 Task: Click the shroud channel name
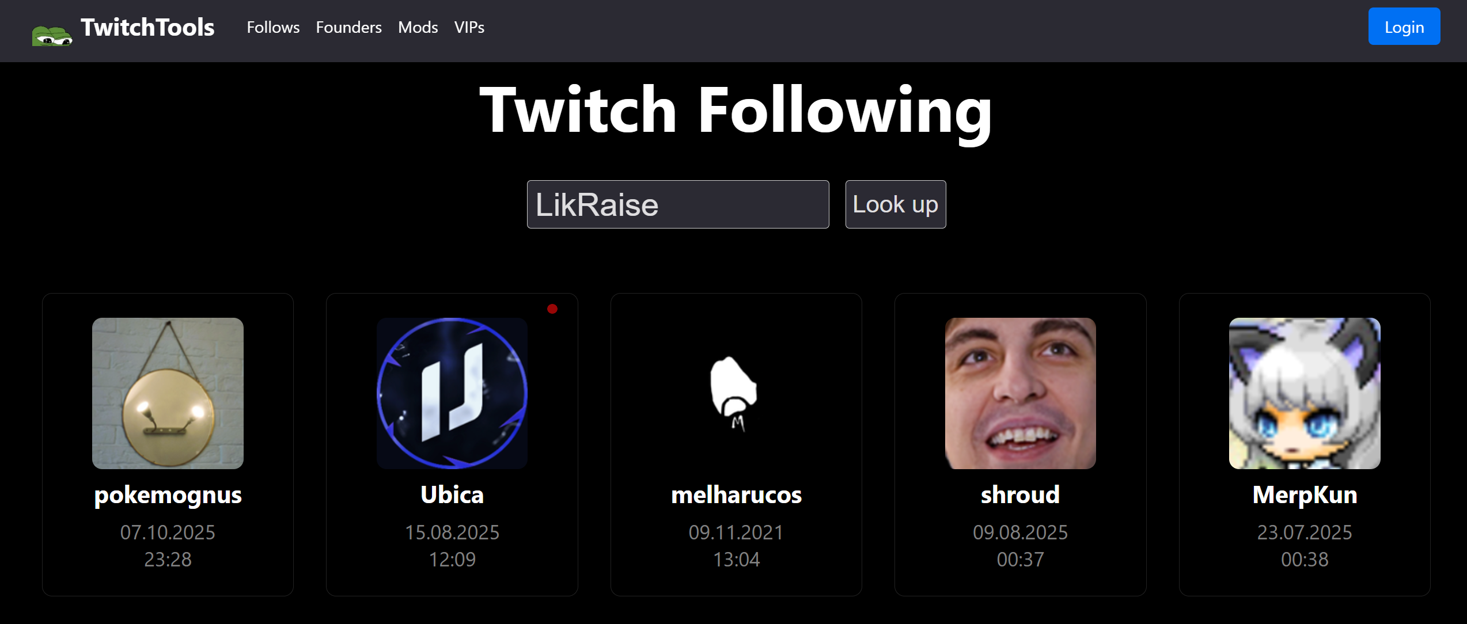pyautogui.click(x=1020, y=495)
